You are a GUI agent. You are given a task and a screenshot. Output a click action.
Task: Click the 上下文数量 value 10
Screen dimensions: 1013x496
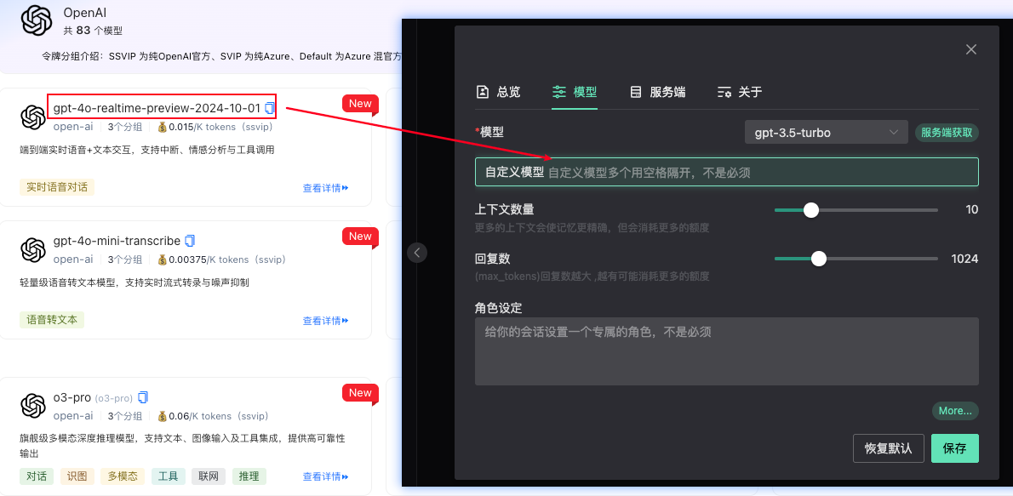click(x=971, y=209)
